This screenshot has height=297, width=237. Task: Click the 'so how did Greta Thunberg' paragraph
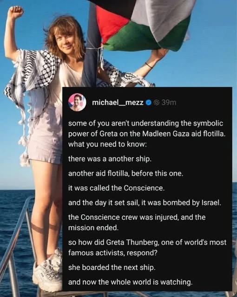tap(147, 247)
